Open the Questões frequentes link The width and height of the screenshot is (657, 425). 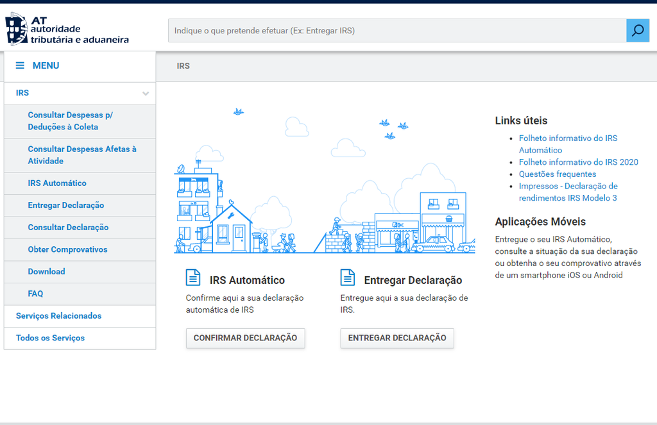(x=557, y=174)
